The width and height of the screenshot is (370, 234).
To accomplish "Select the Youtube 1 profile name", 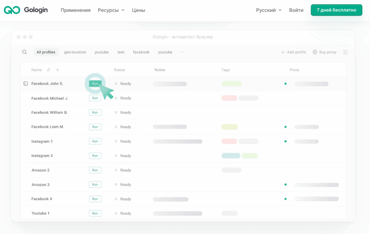I will click(x=40, y=213).
